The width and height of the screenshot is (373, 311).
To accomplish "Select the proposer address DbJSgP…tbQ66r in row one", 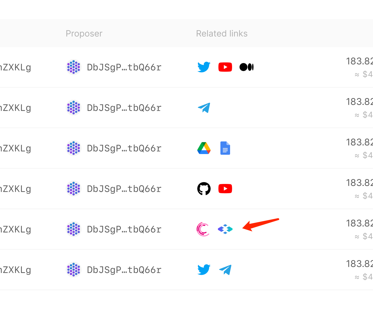I will pos(124,67).
